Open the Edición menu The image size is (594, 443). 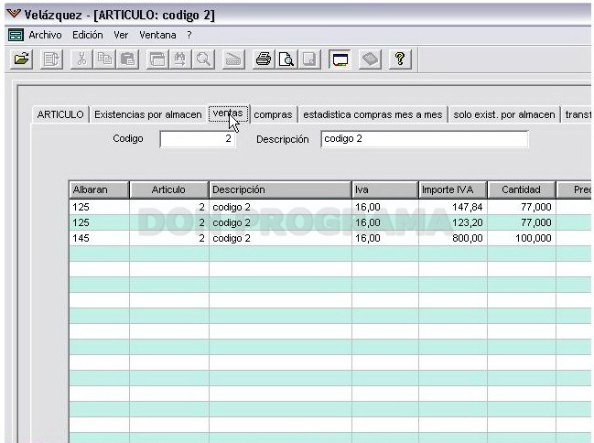point(88,36)
